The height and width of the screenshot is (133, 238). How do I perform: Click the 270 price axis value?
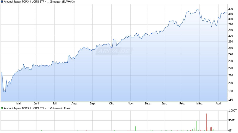[231, 36]
